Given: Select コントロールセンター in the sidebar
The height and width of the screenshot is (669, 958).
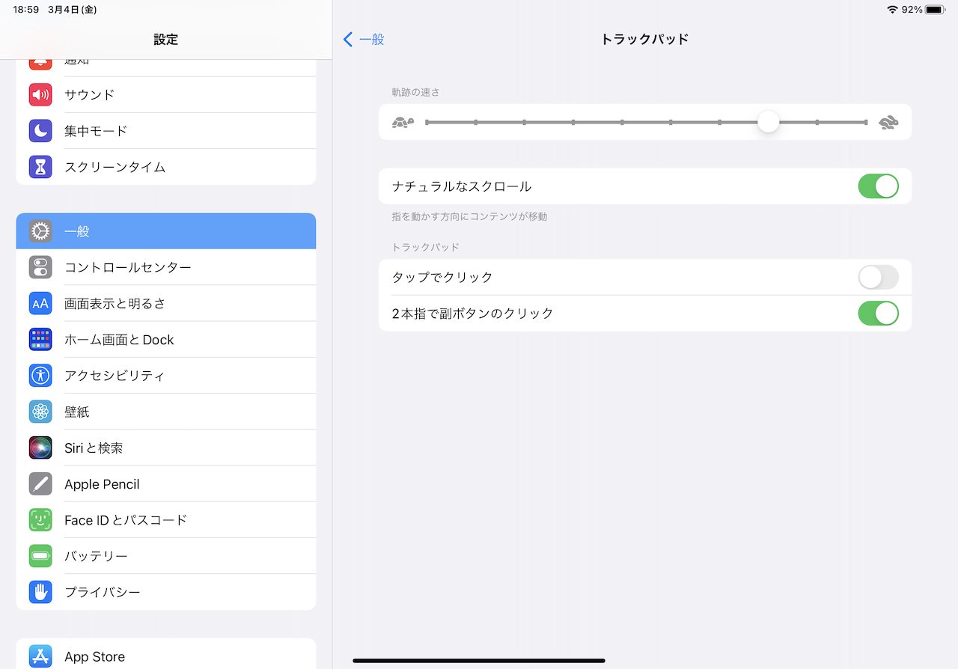Looking at the screenshot, I should click(166, 267).
